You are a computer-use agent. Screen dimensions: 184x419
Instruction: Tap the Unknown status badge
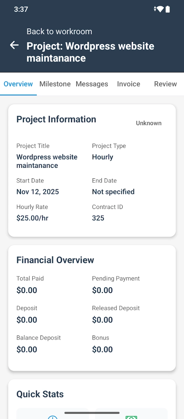pyautogui.click(x=148, y=123)
